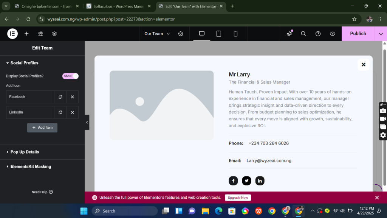The width and height of the screenshot is (387, 218).
Task: Switch to Desktop responsive view
Action: pyautogui.click(x=202, y=34)
